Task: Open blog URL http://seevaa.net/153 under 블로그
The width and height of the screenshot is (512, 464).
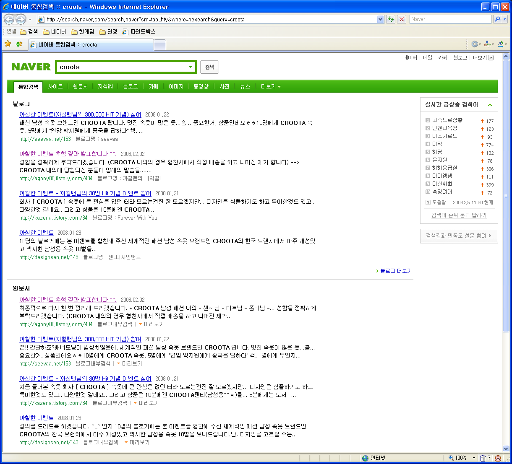Action: [45, 139]
